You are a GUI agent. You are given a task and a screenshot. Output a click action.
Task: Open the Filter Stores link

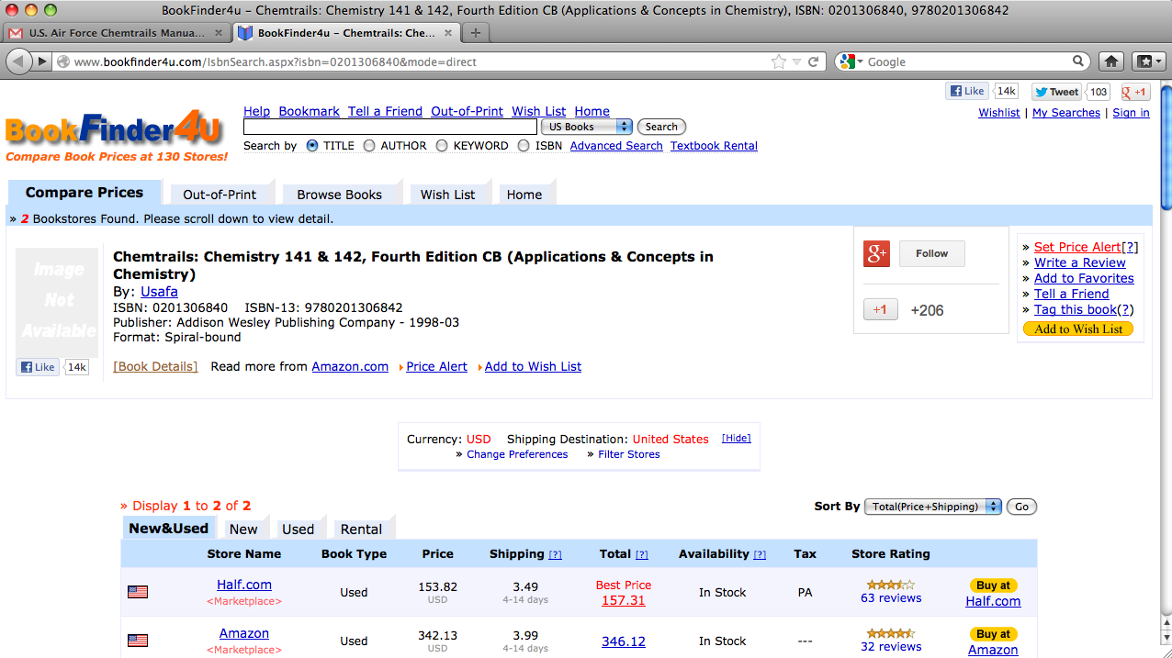(628, 454)
